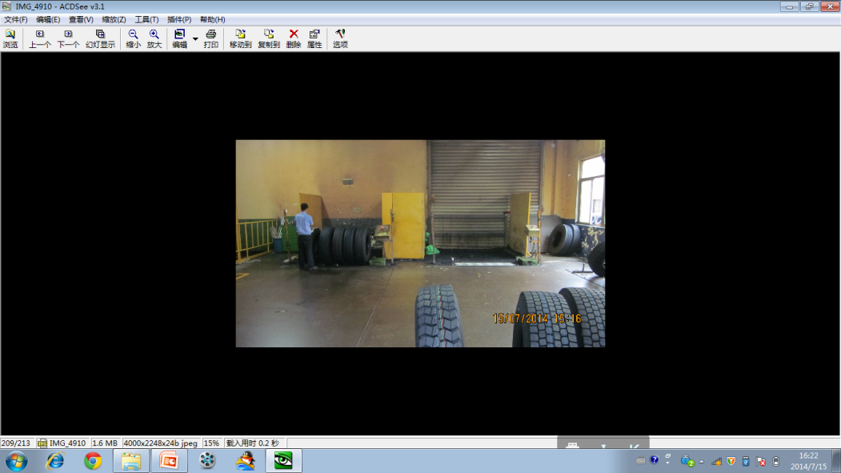
Task: Go to previous image (上一个)
Action: pyautogui.click(x=40, y=38)
